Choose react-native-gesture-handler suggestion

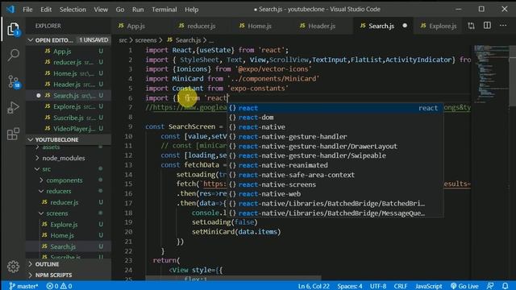click(x=335, y=136)
